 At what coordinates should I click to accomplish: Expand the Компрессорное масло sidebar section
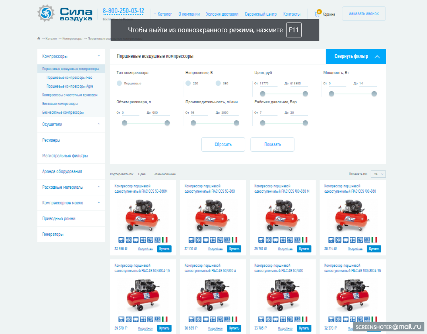[x=99, y=203]
